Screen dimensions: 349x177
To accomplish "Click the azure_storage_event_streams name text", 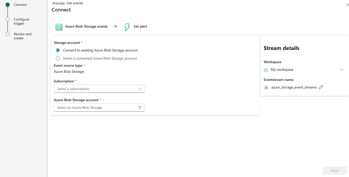I will pyautogui.click(x=294, y=87).
